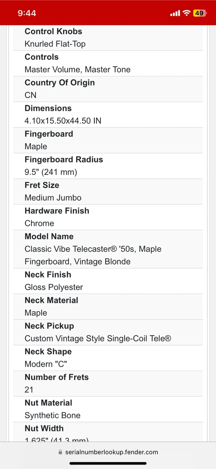216x469 pixels.
Task: Tap the Wi-Fi status icon
Action: click(186, 13)
